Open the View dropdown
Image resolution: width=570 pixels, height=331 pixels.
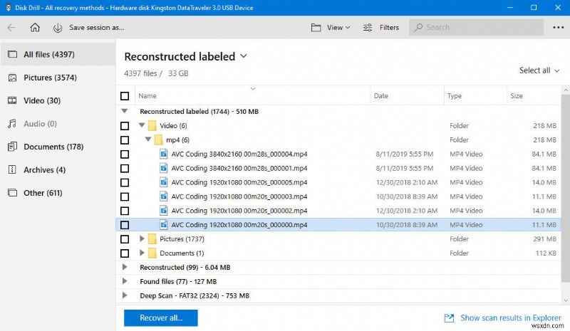(x=331, y=28)
